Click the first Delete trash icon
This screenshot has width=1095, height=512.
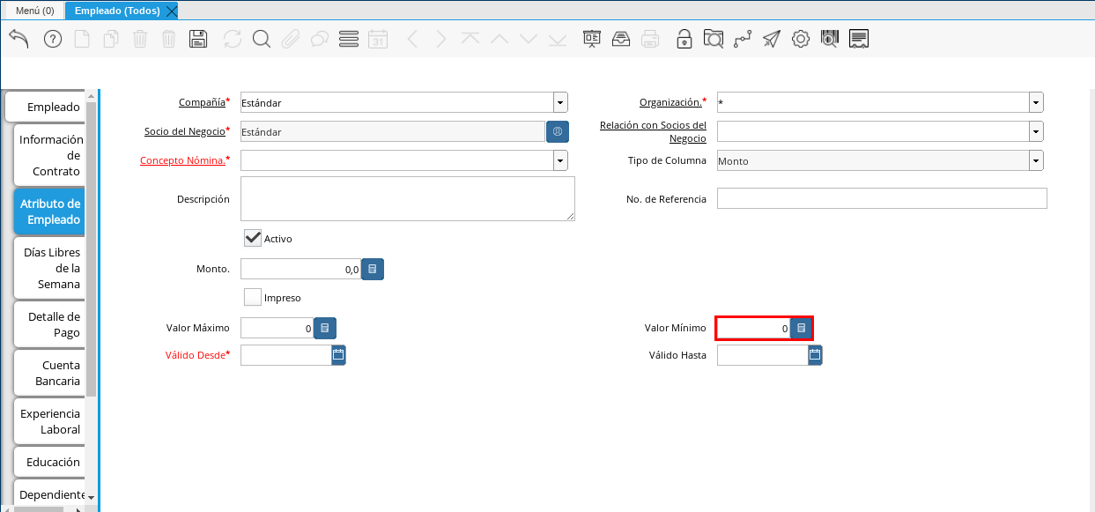140,39
